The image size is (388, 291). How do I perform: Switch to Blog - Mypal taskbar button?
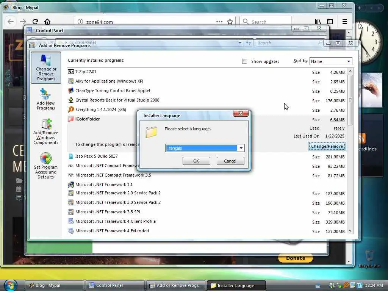(x=55, y=285)
